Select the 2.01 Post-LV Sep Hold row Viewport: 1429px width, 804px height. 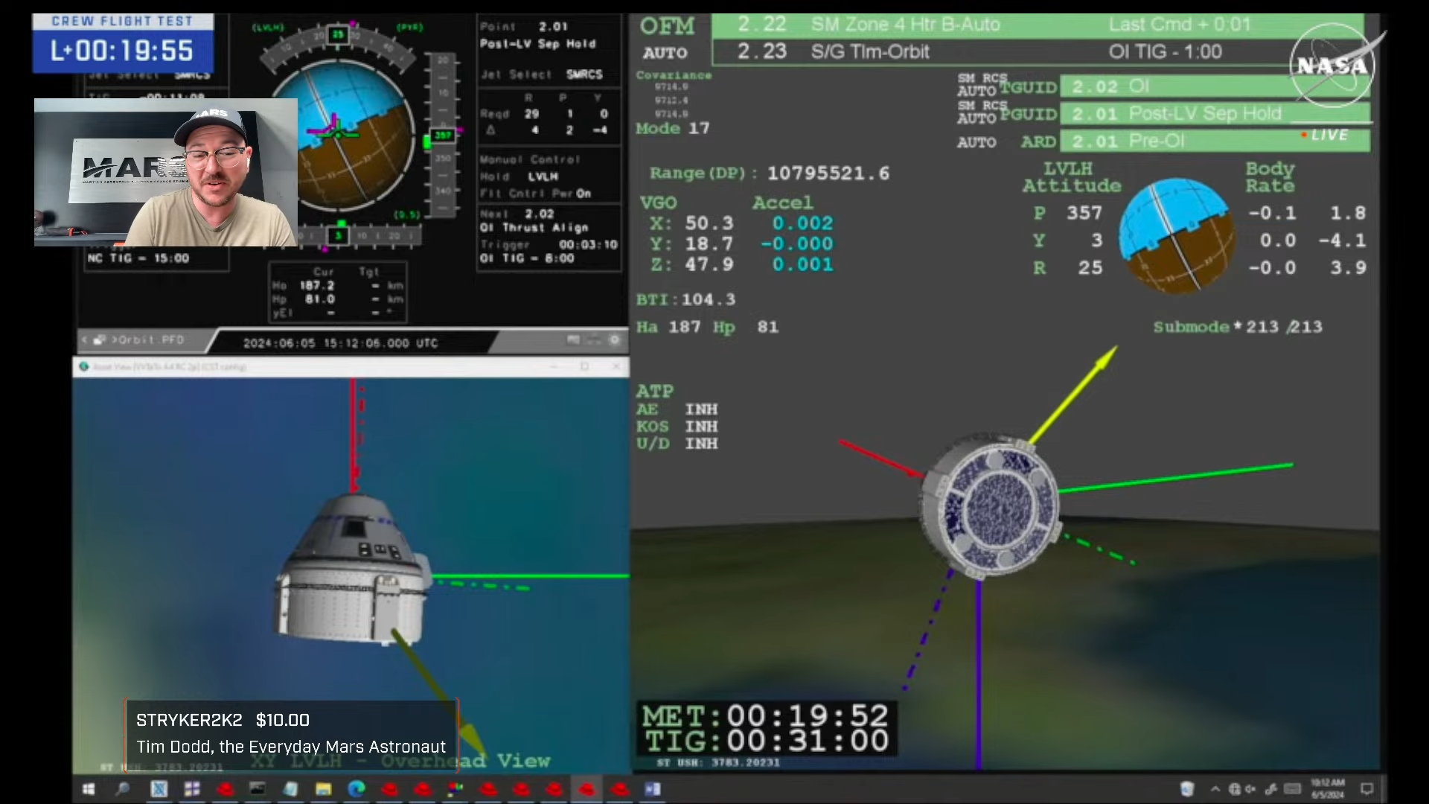(x=1215, y=113)
